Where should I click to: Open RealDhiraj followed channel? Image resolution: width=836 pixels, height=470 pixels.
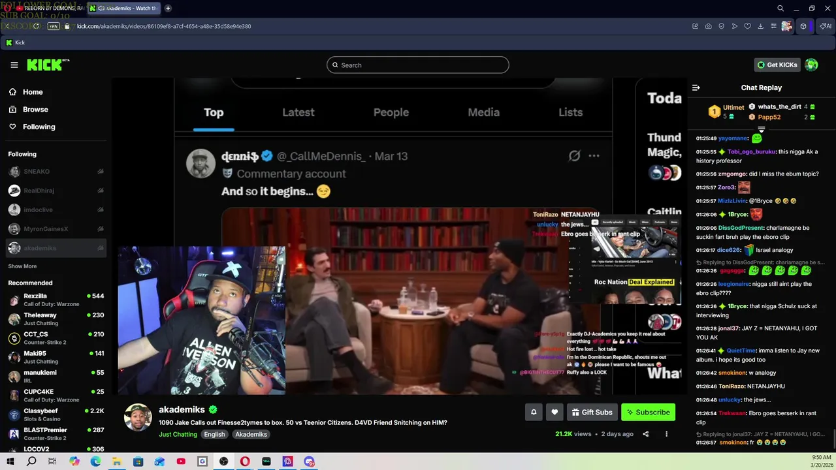tap(56, 191)
